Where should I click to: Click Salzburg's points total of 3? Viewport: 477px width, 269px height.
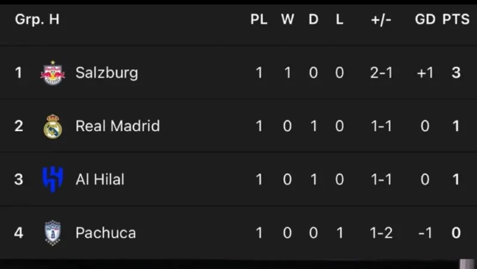click(456, 73)
